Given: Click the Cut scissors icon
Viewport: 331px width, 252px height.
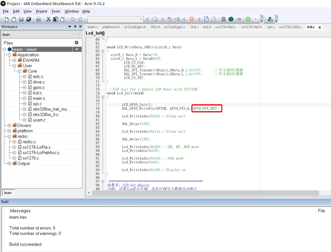Looking at the screenshot, I should pos(48,19).
